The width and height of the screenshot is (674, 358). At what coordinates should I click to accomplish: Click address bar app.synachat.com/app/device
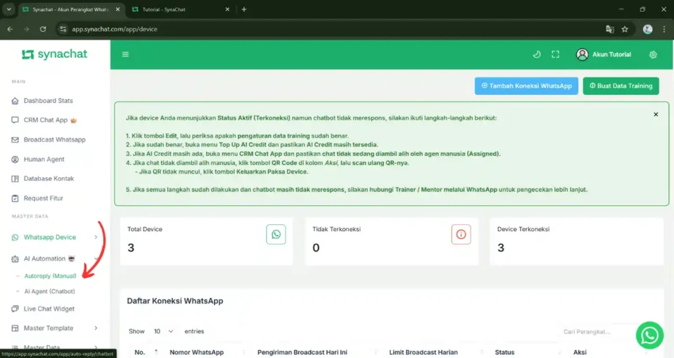(x=115, y=29)
